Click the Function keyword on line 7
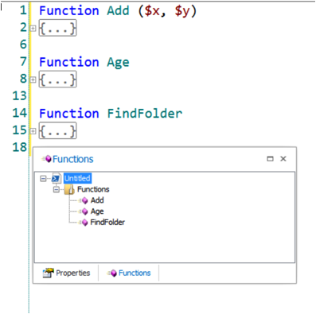This screenshot has height=314, width=316. (x=69, y=62)
